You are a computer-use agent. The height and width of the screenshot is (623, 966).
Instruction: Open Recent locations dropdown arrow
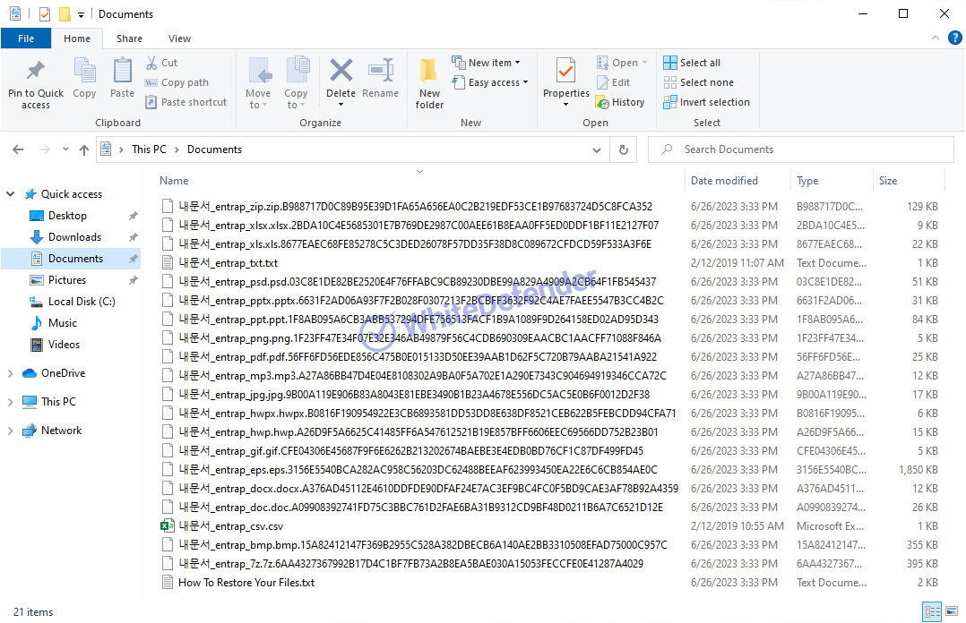click(65, 149)
